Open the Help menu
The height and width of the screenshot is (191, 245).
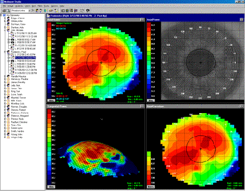[x=62, y=6]
